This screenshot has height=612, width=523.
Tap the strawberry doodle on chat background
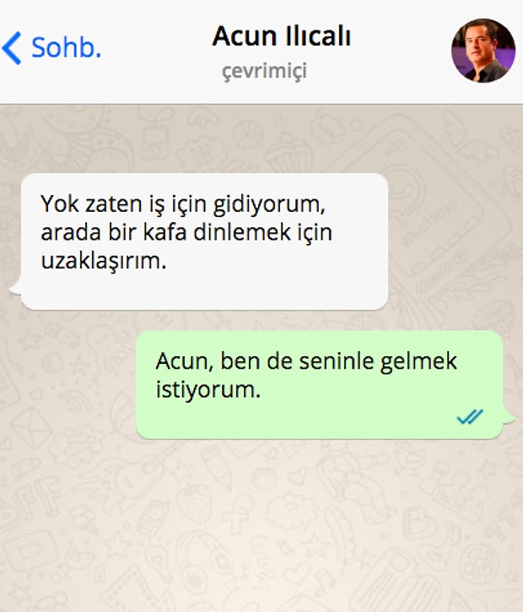[x=194, y=502]
